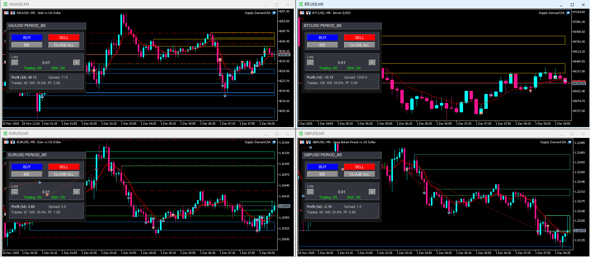Click the blue BUY button on XAUUSD

click(x=27, y=37)
